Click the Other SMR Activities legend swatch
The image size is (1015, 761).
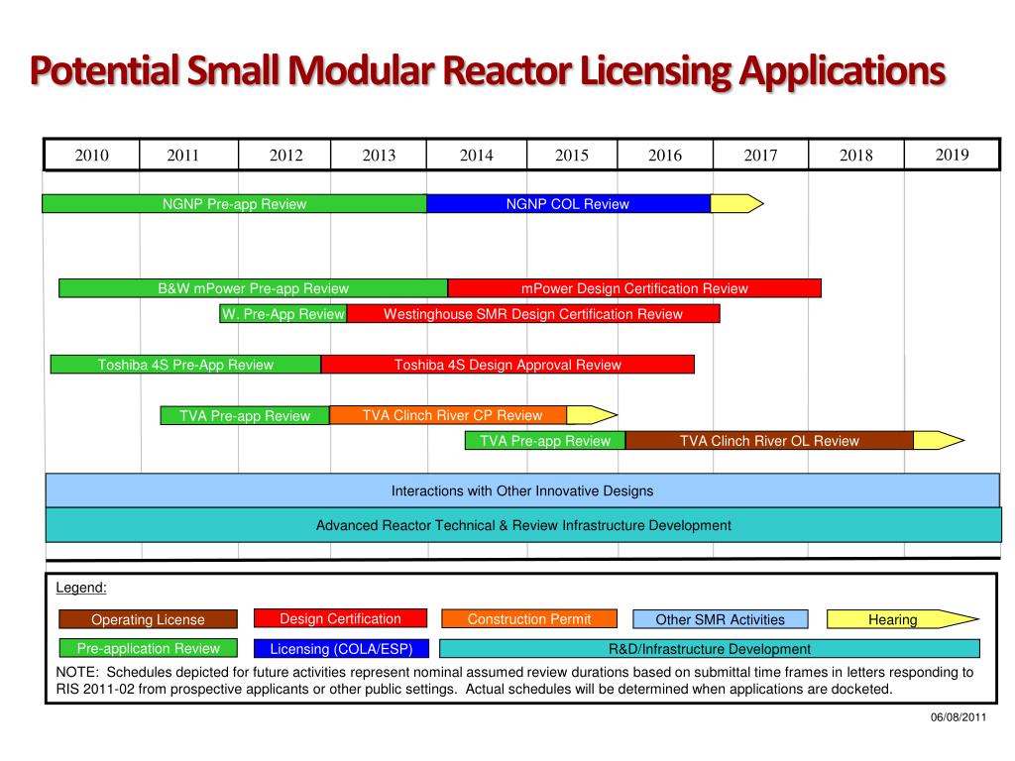pos(720,619)
